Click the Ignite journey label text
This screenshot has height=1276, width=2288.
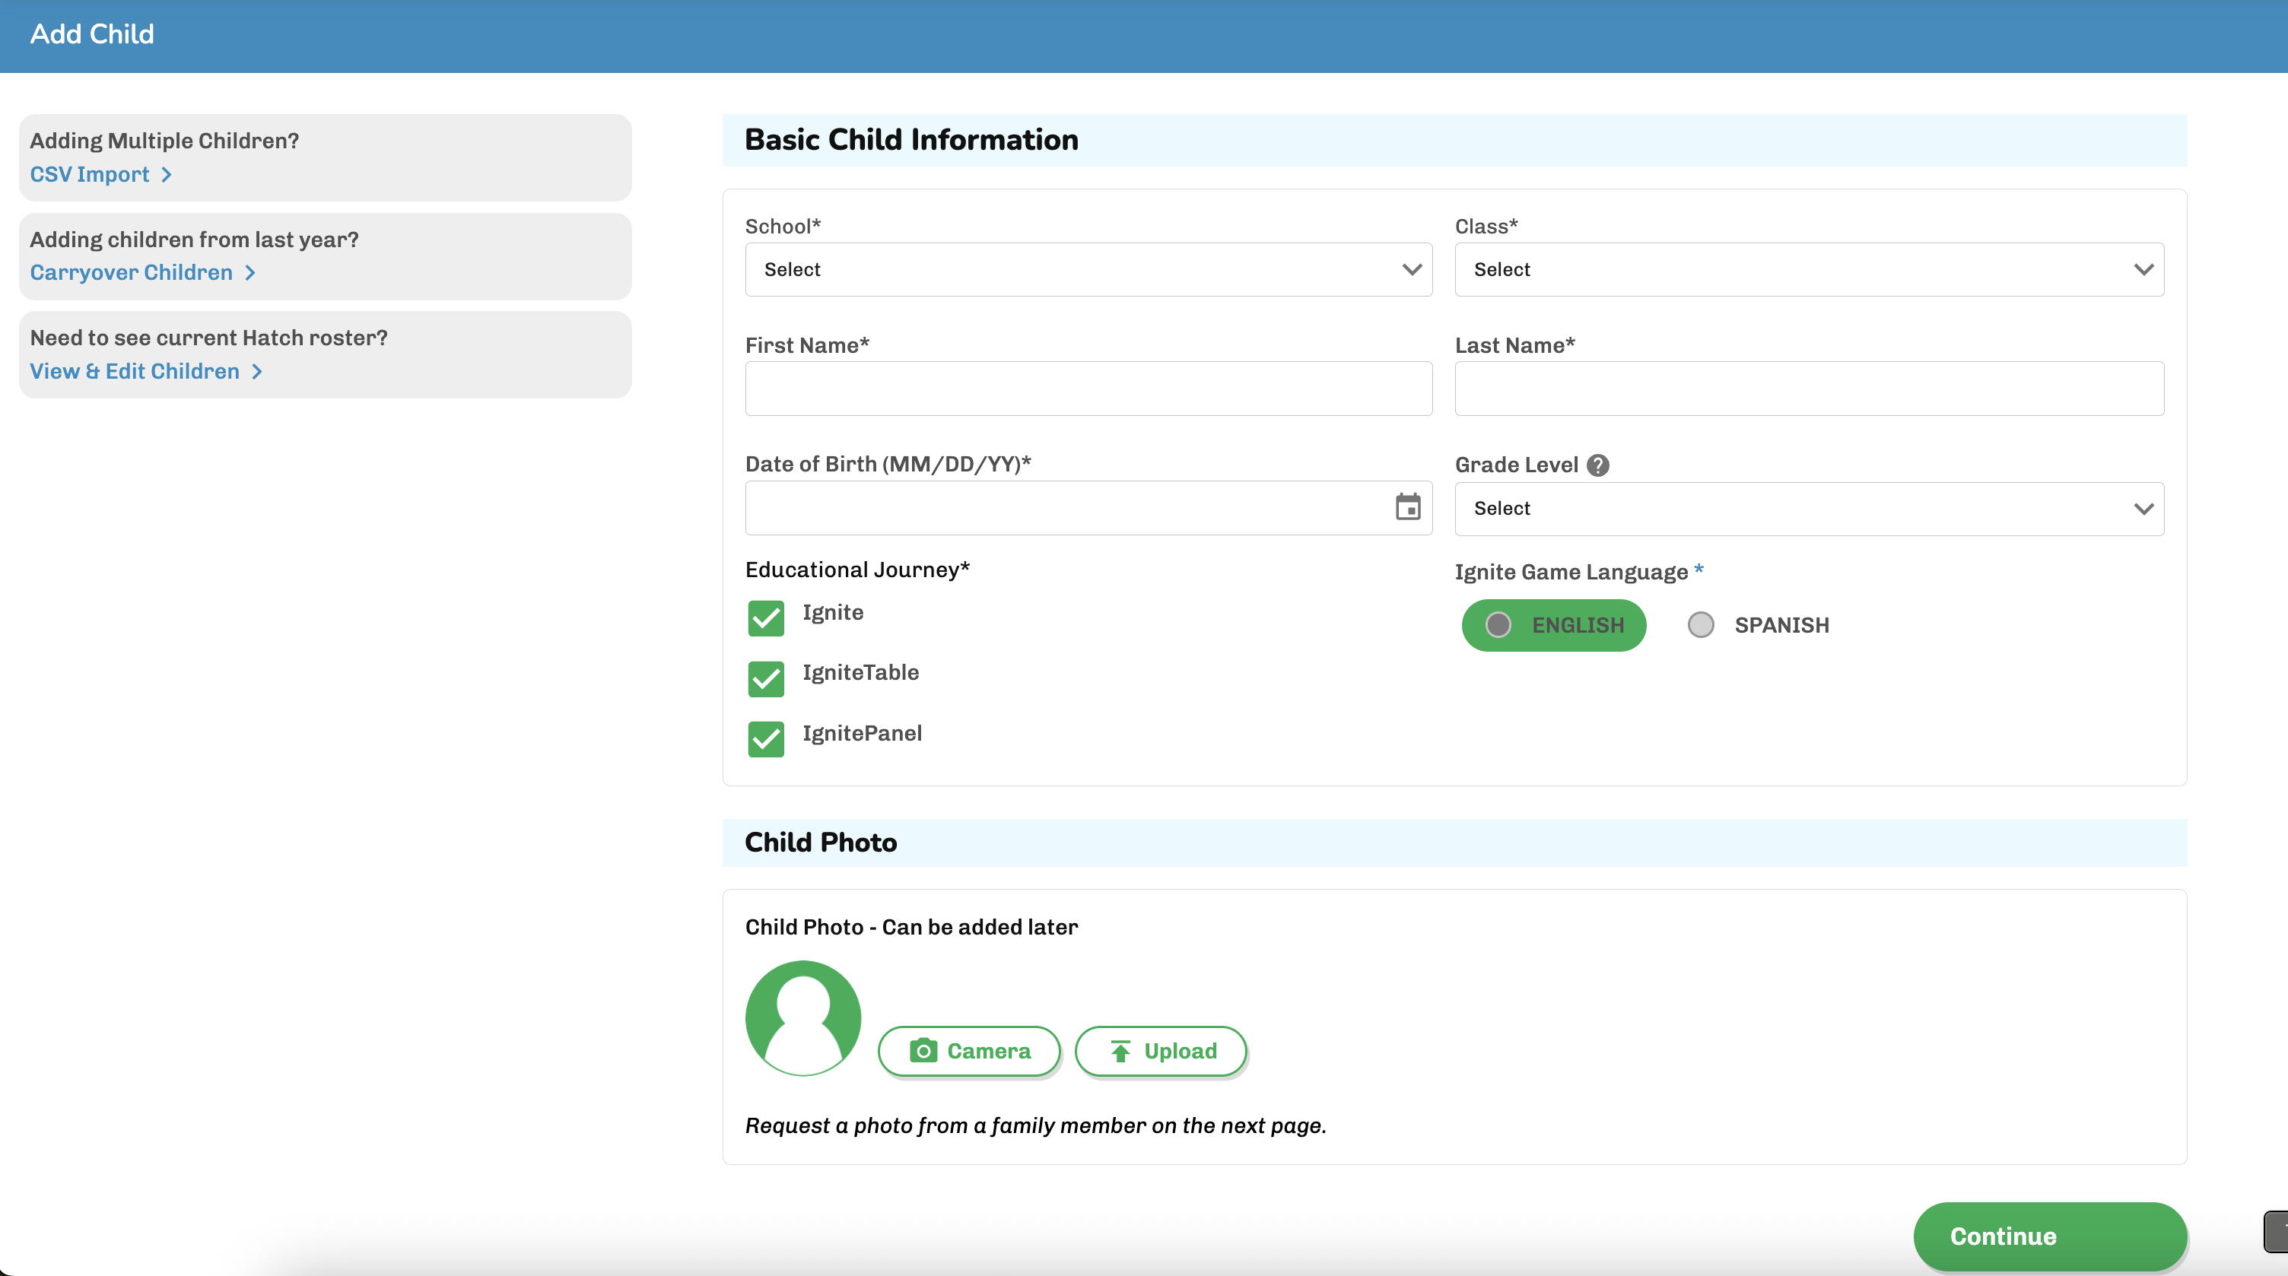(832, 613)
